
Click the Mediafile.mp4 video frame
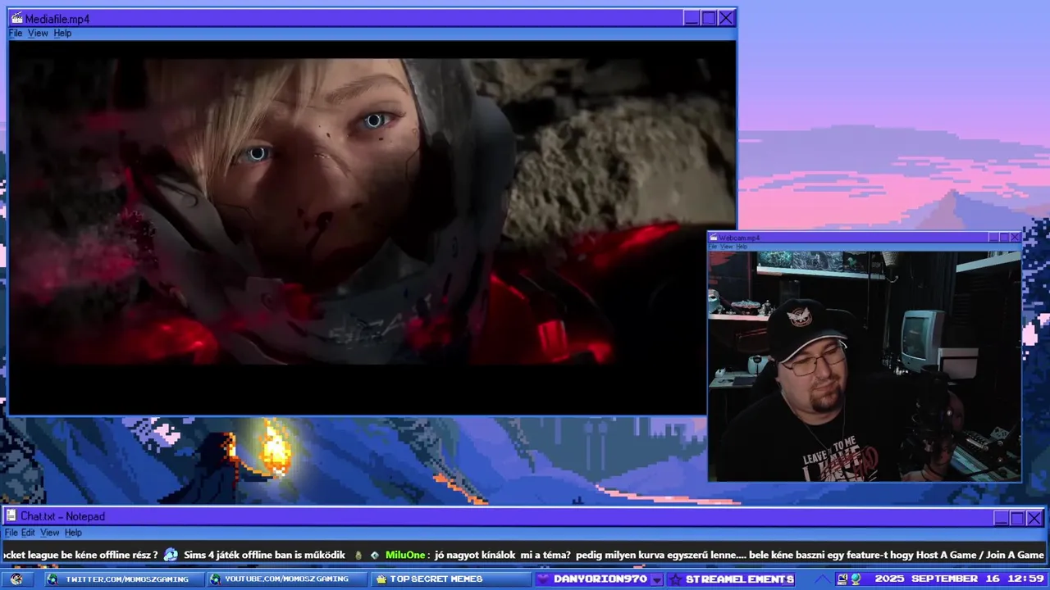click(x=372, y=227)
